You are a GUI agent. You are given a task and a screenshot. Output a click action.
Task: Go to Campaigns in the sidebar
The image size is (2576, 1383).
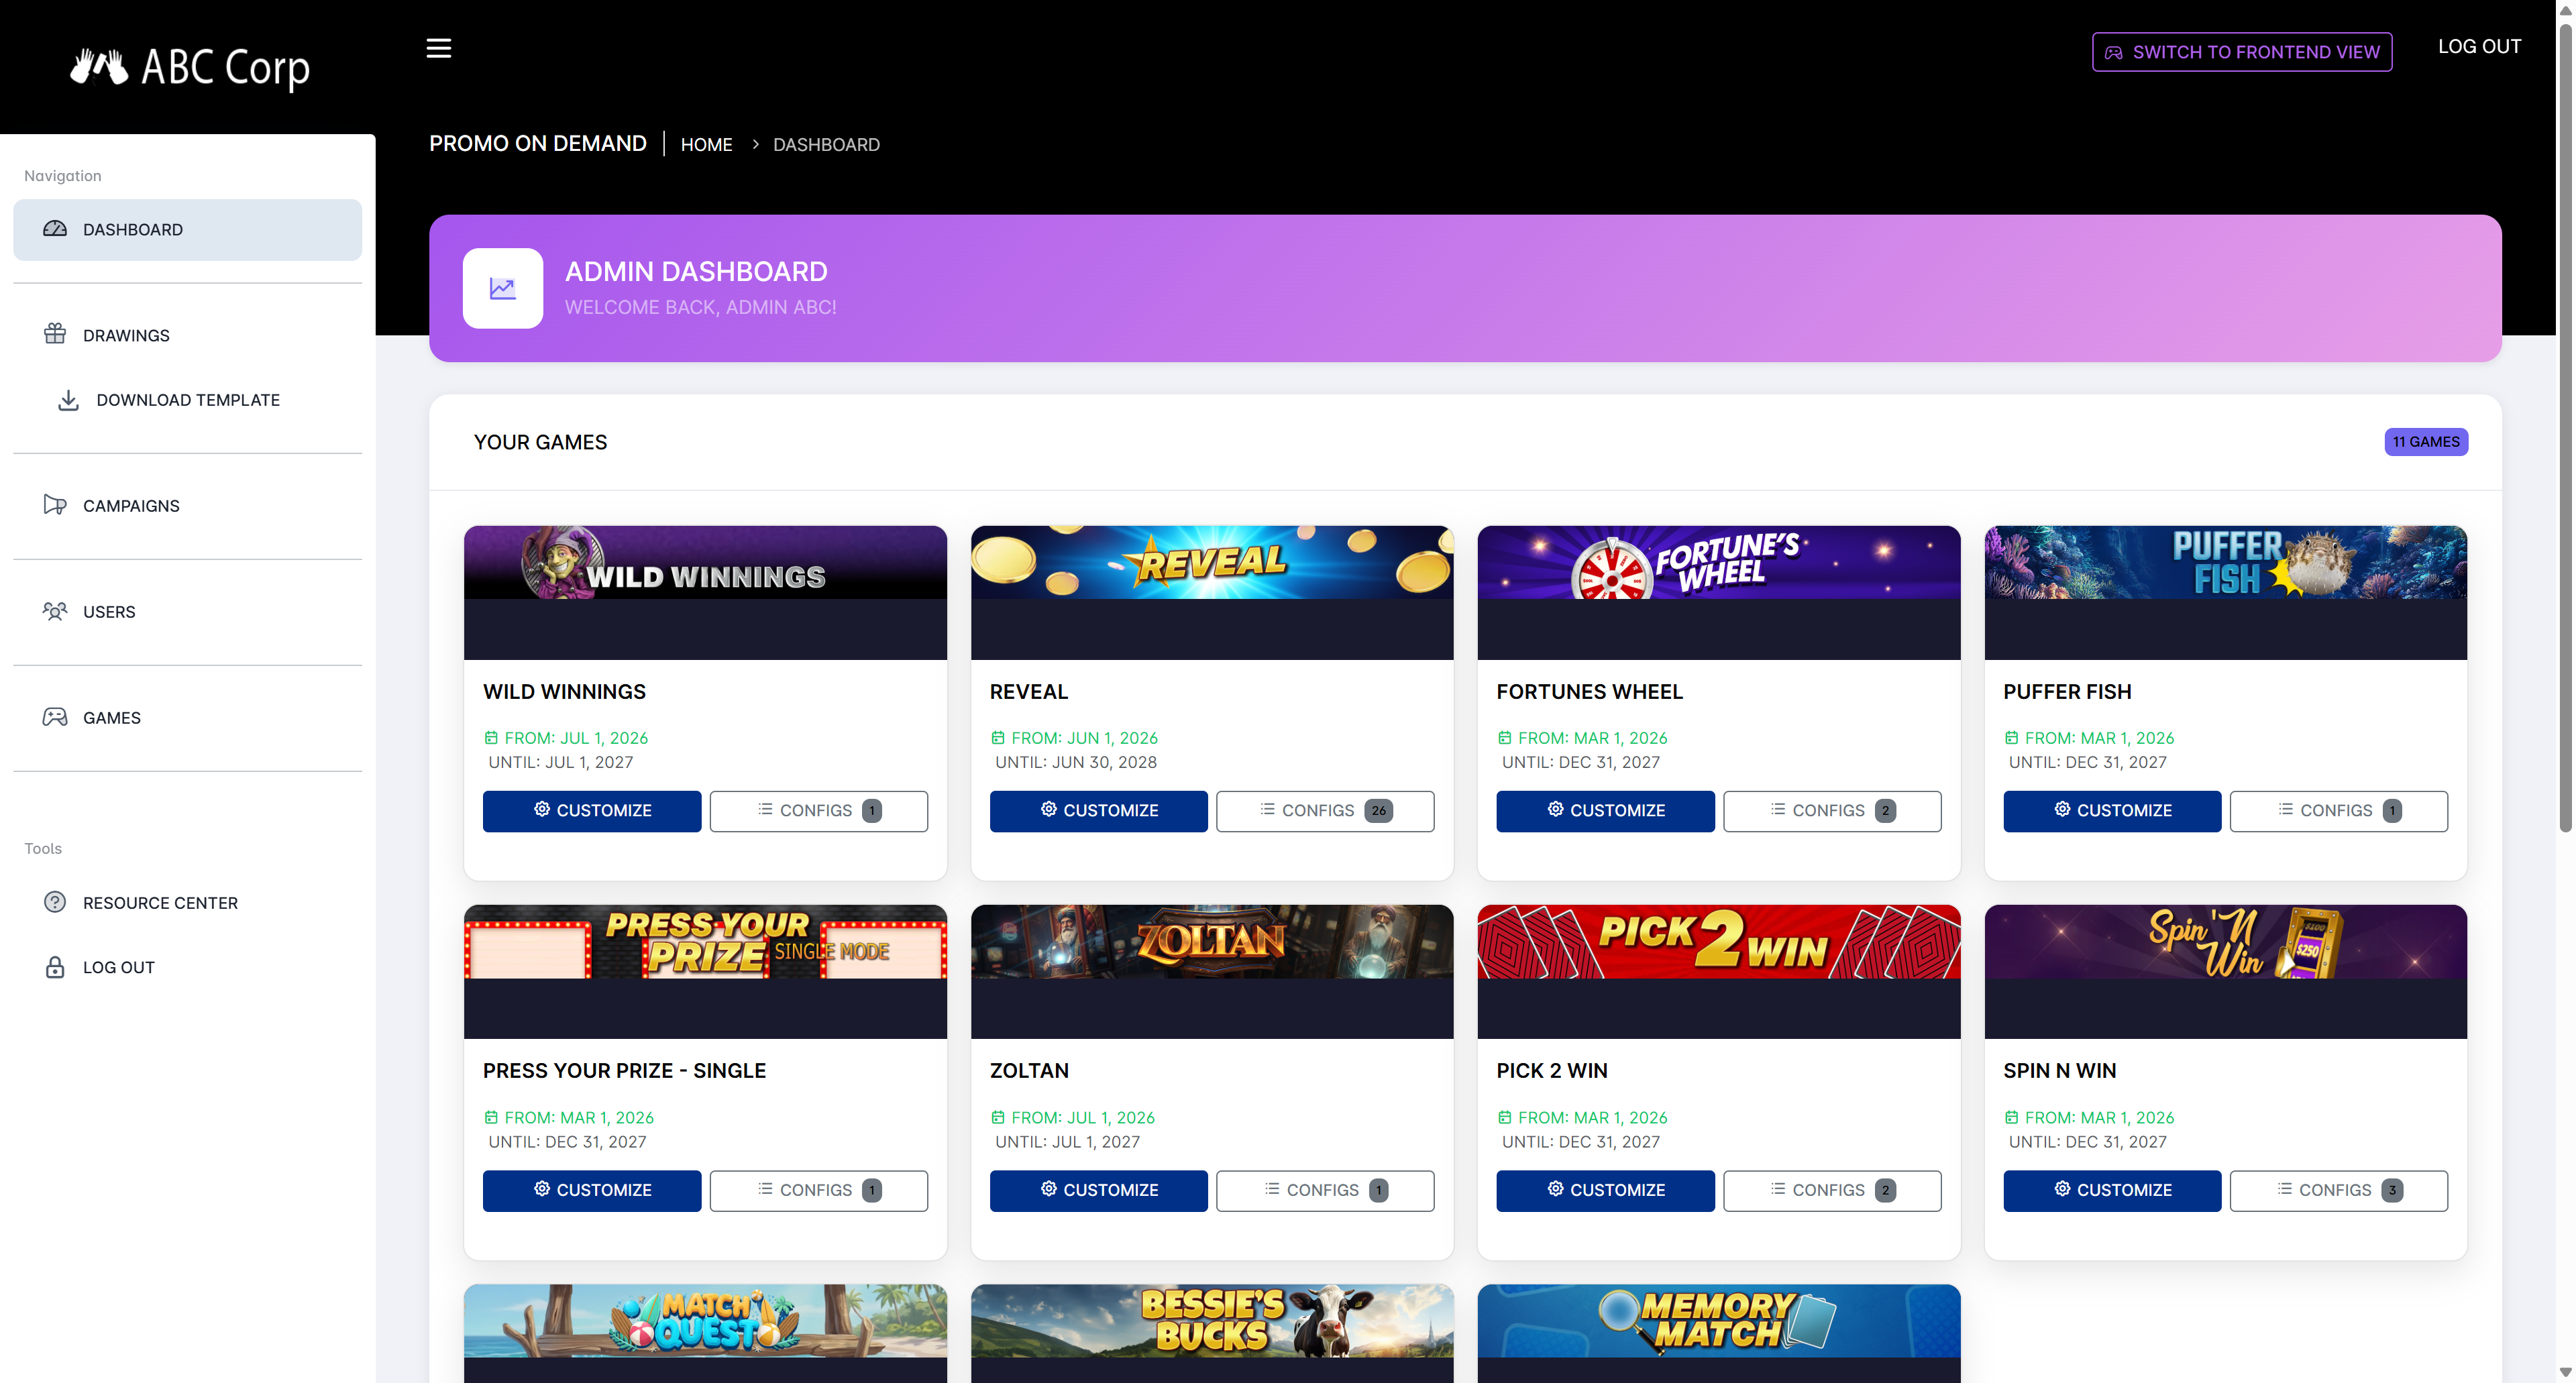pyautogui.click(x=188, y=505)
